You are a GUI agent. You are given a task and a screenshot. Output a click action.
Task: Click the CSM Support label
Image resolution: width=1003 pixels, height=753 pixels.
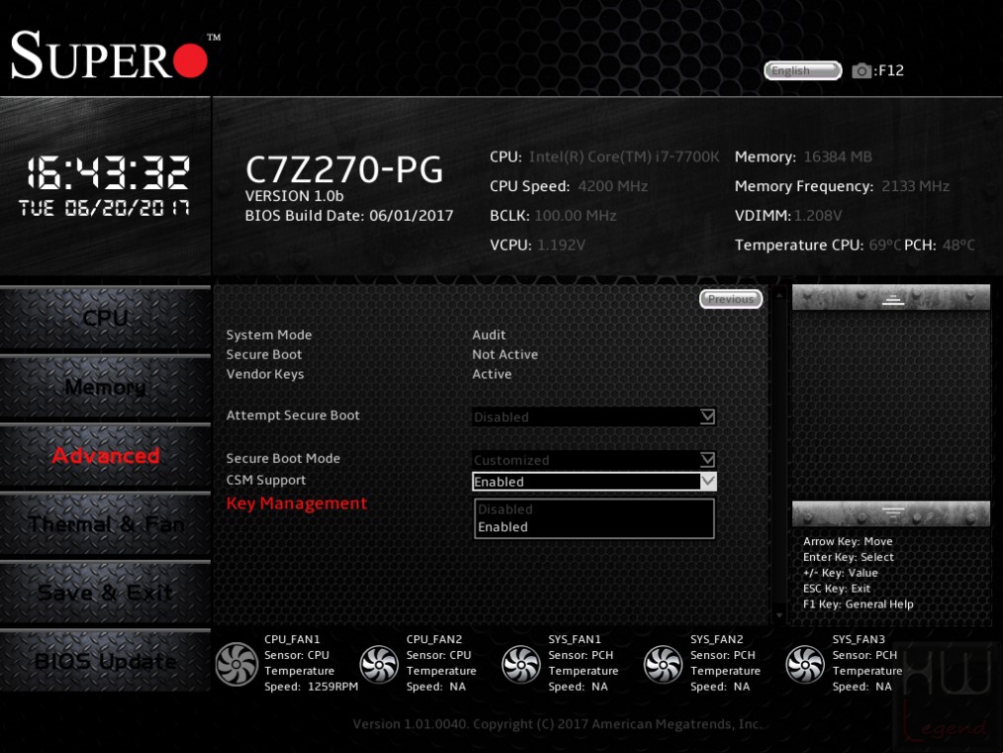pos(265,480)
